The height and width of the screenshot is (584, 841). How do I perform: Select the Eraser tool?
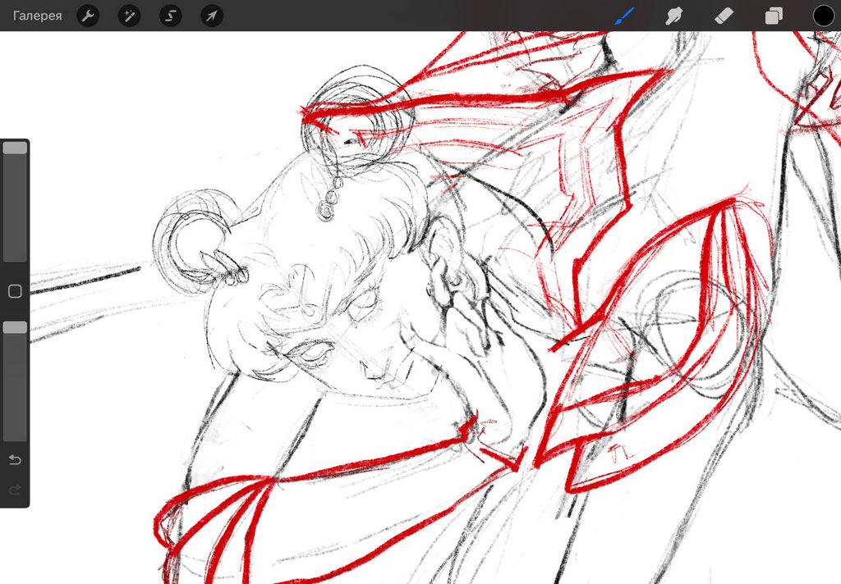(x=724, y=16)
